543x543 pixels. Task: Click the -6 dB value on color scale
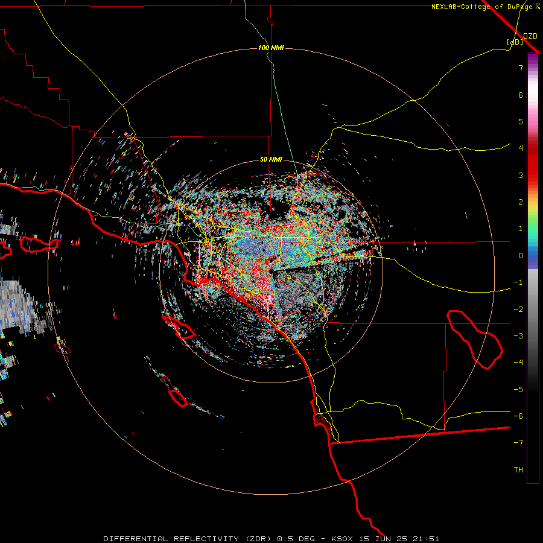tap(518, 416)
